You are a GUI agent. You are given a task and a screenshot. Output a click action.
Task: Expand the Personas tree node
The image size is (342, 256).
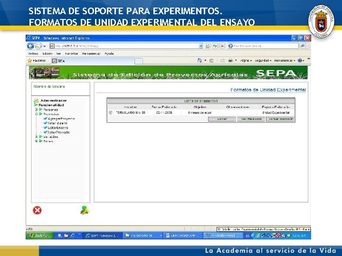click(37, 110)
